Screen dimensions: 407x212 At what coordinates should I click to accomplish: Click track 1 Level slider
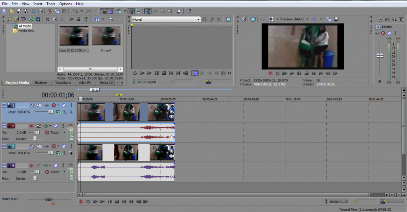click(x=50, y=112)
